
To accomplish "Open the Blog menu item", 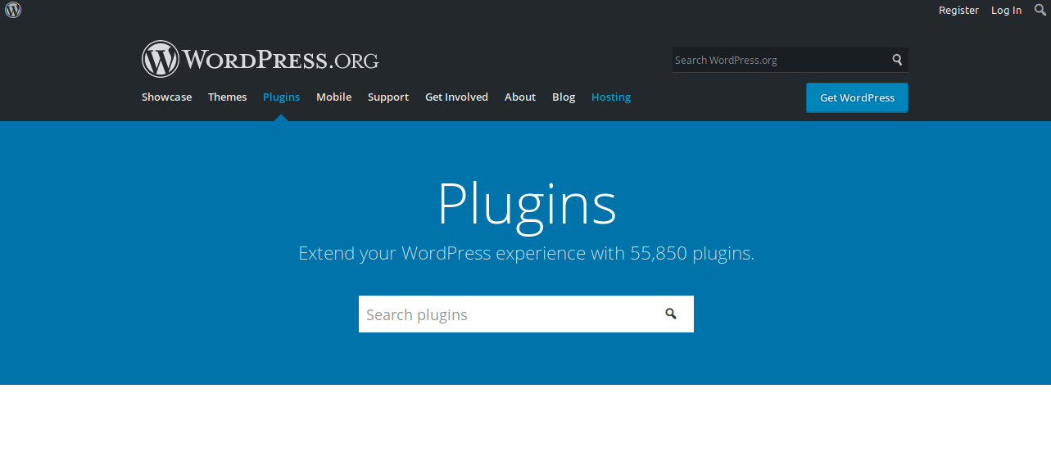I will tap(564, 97).
